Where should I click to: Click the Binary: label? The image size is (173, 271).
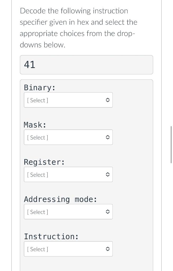39,87
